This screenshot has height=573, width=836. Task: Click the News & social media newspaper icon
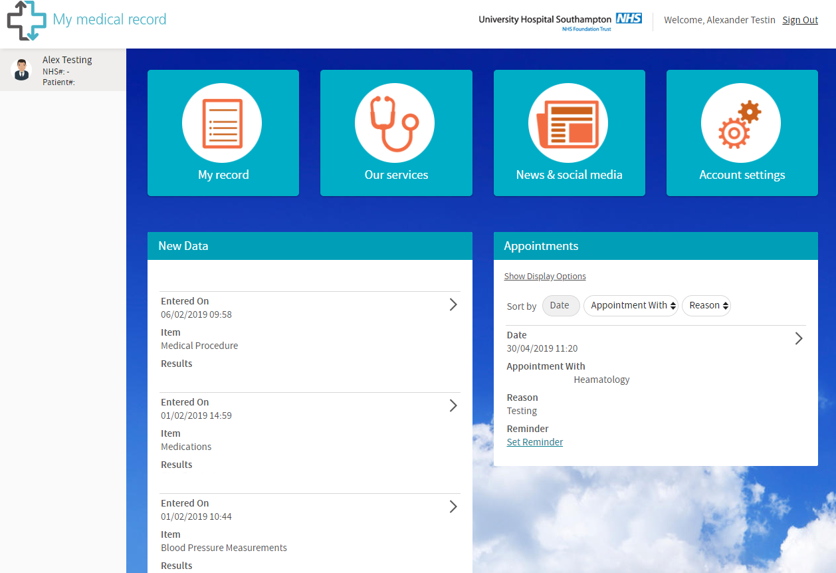tap(568, 123)
